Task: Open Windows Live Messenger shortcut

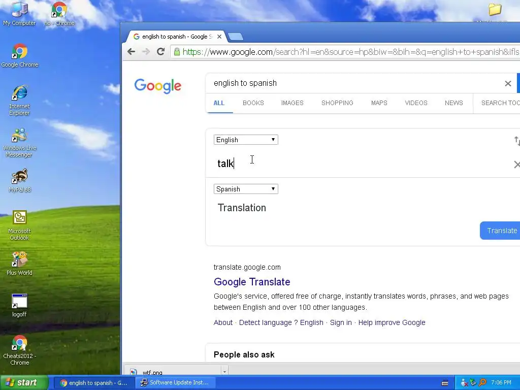Action: tap(19, 143)
